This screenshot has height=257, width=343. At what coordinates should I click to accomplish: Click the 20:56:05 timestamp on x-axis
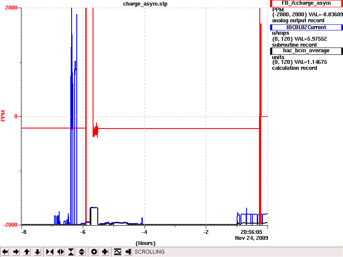[x=251, y=232]
